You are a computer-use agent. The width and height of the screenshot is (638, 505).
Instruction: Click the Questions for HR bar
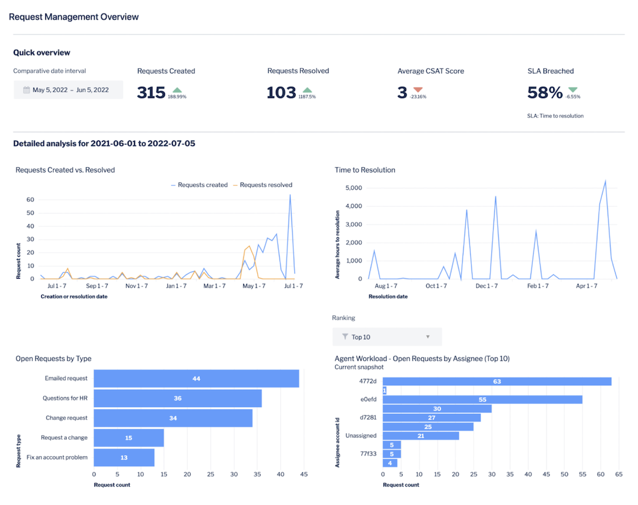click(x=178, y=398)
